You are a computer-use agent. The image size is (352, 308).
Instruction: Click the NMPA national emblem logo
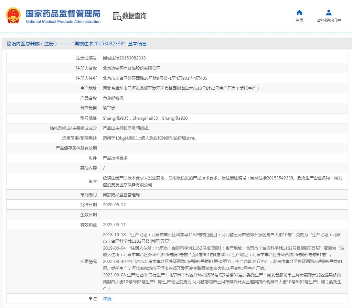13,15
